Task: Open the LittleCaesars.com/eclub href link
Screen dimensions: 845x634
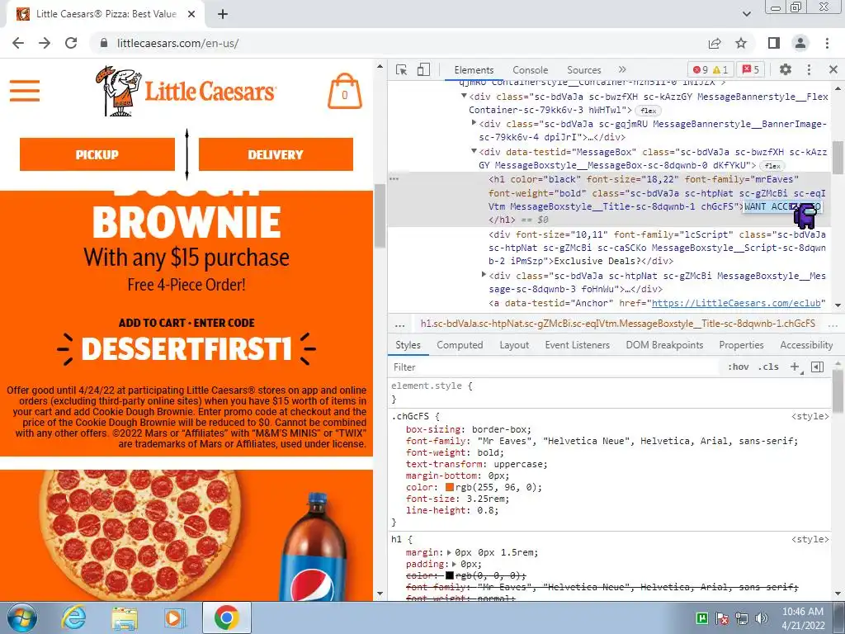Action: click(x=735, y=303)
